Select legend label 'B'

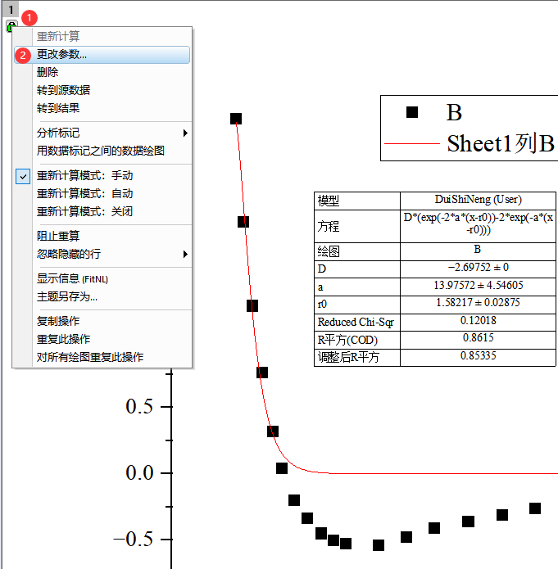click(454, 112)
